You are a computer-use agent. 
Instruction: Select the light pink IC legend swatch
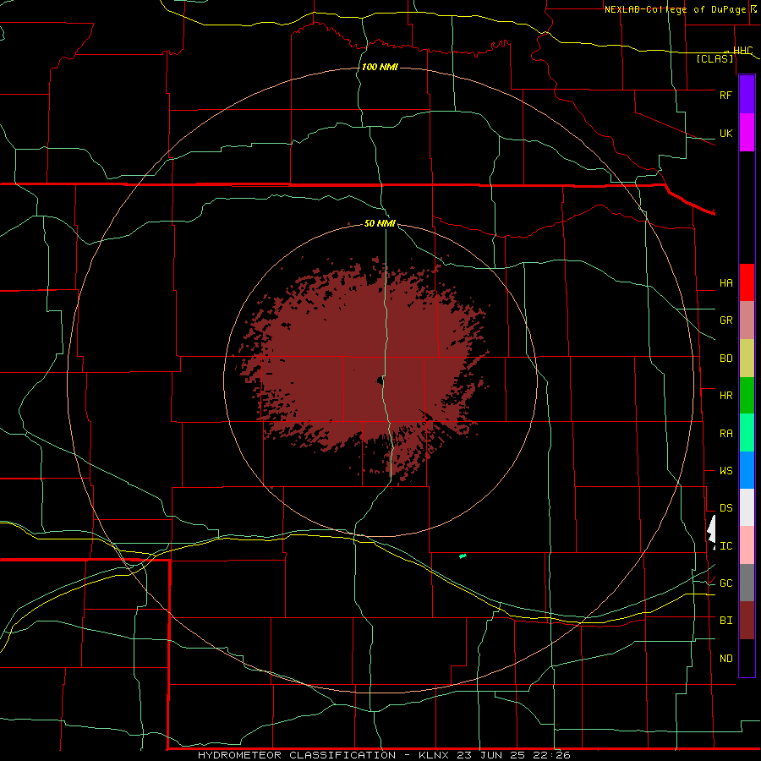click(747, 545)
